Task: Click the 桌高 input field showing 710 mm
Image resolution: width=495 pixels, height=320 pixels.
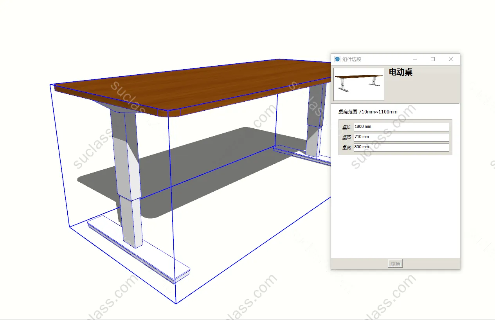Action: 401,137
